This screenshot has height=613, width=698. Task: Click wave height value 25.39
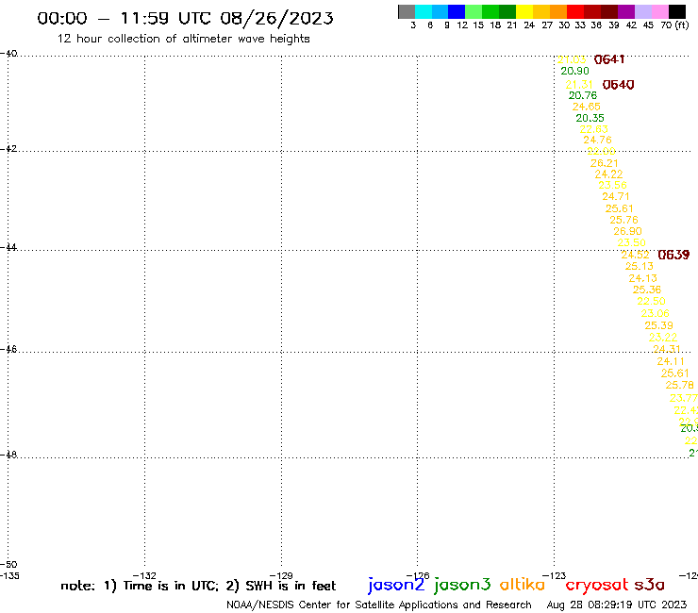pos(658,325)
